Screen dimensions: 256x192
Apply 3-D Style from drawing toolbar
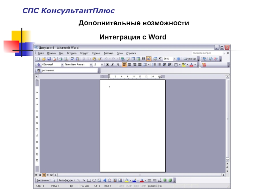coord(170,180)
